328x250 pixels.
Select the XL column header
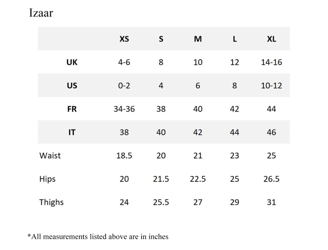pos(271,39)
